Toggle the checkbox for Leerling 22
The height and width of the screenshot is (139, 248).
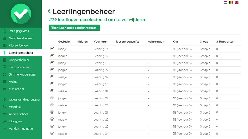click(52, 119)
